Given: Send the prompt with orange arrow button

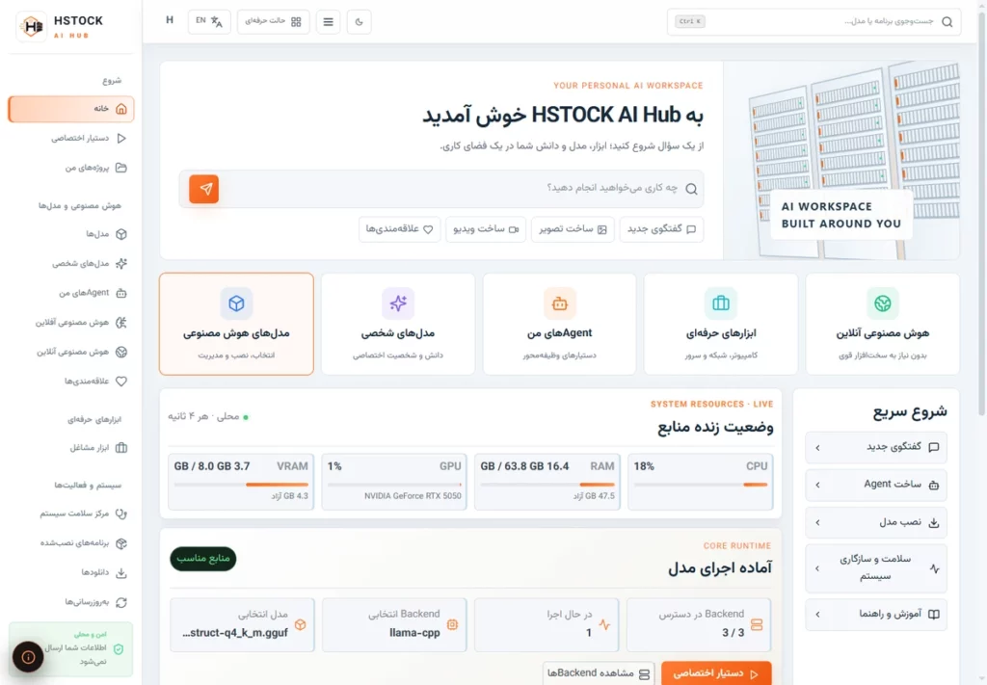Looking at the screenshot, I should click(204, 189).
